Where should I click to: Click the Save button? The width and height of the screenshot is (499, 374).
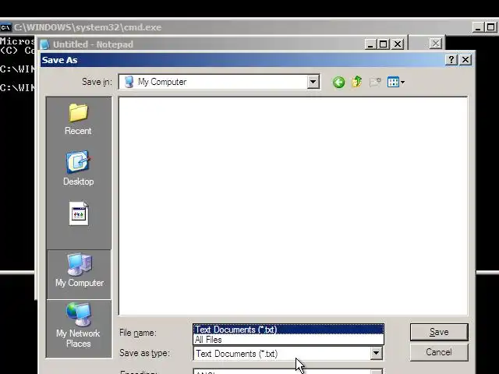coord(439,332)
